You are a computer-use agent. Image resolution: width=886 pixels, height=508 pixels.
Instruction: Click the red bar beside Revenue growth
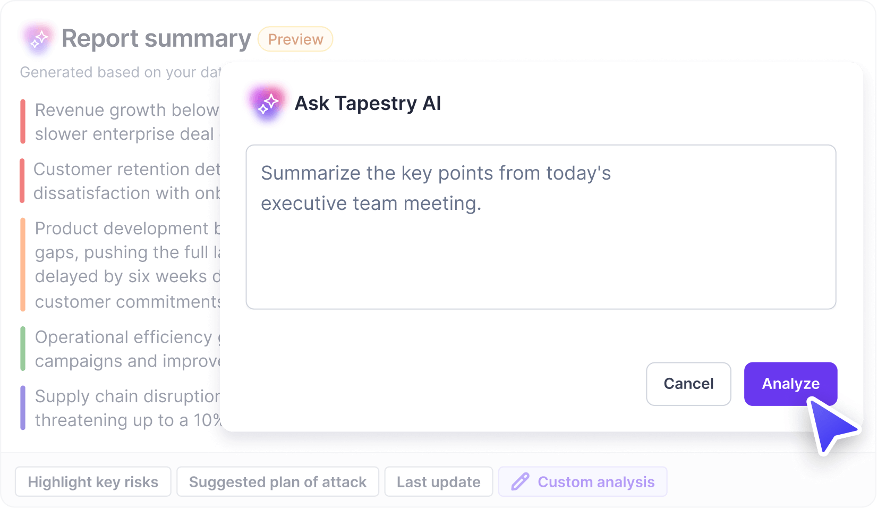(23, 122)
